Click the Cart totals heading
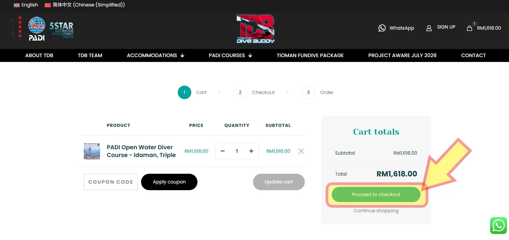The height and width of the screenshot is (240, 509). pyautogui.click(x=376, y=132)
